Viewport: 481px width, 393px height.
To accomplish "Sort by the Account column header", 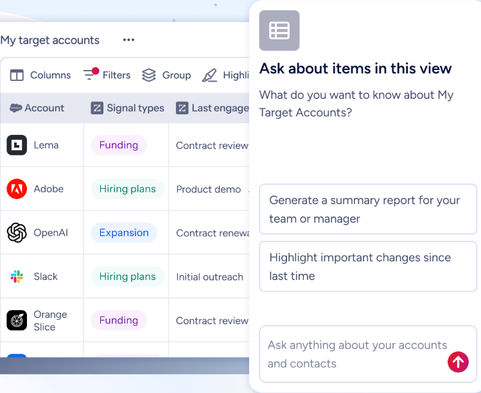I will click(x=44, y=108).
